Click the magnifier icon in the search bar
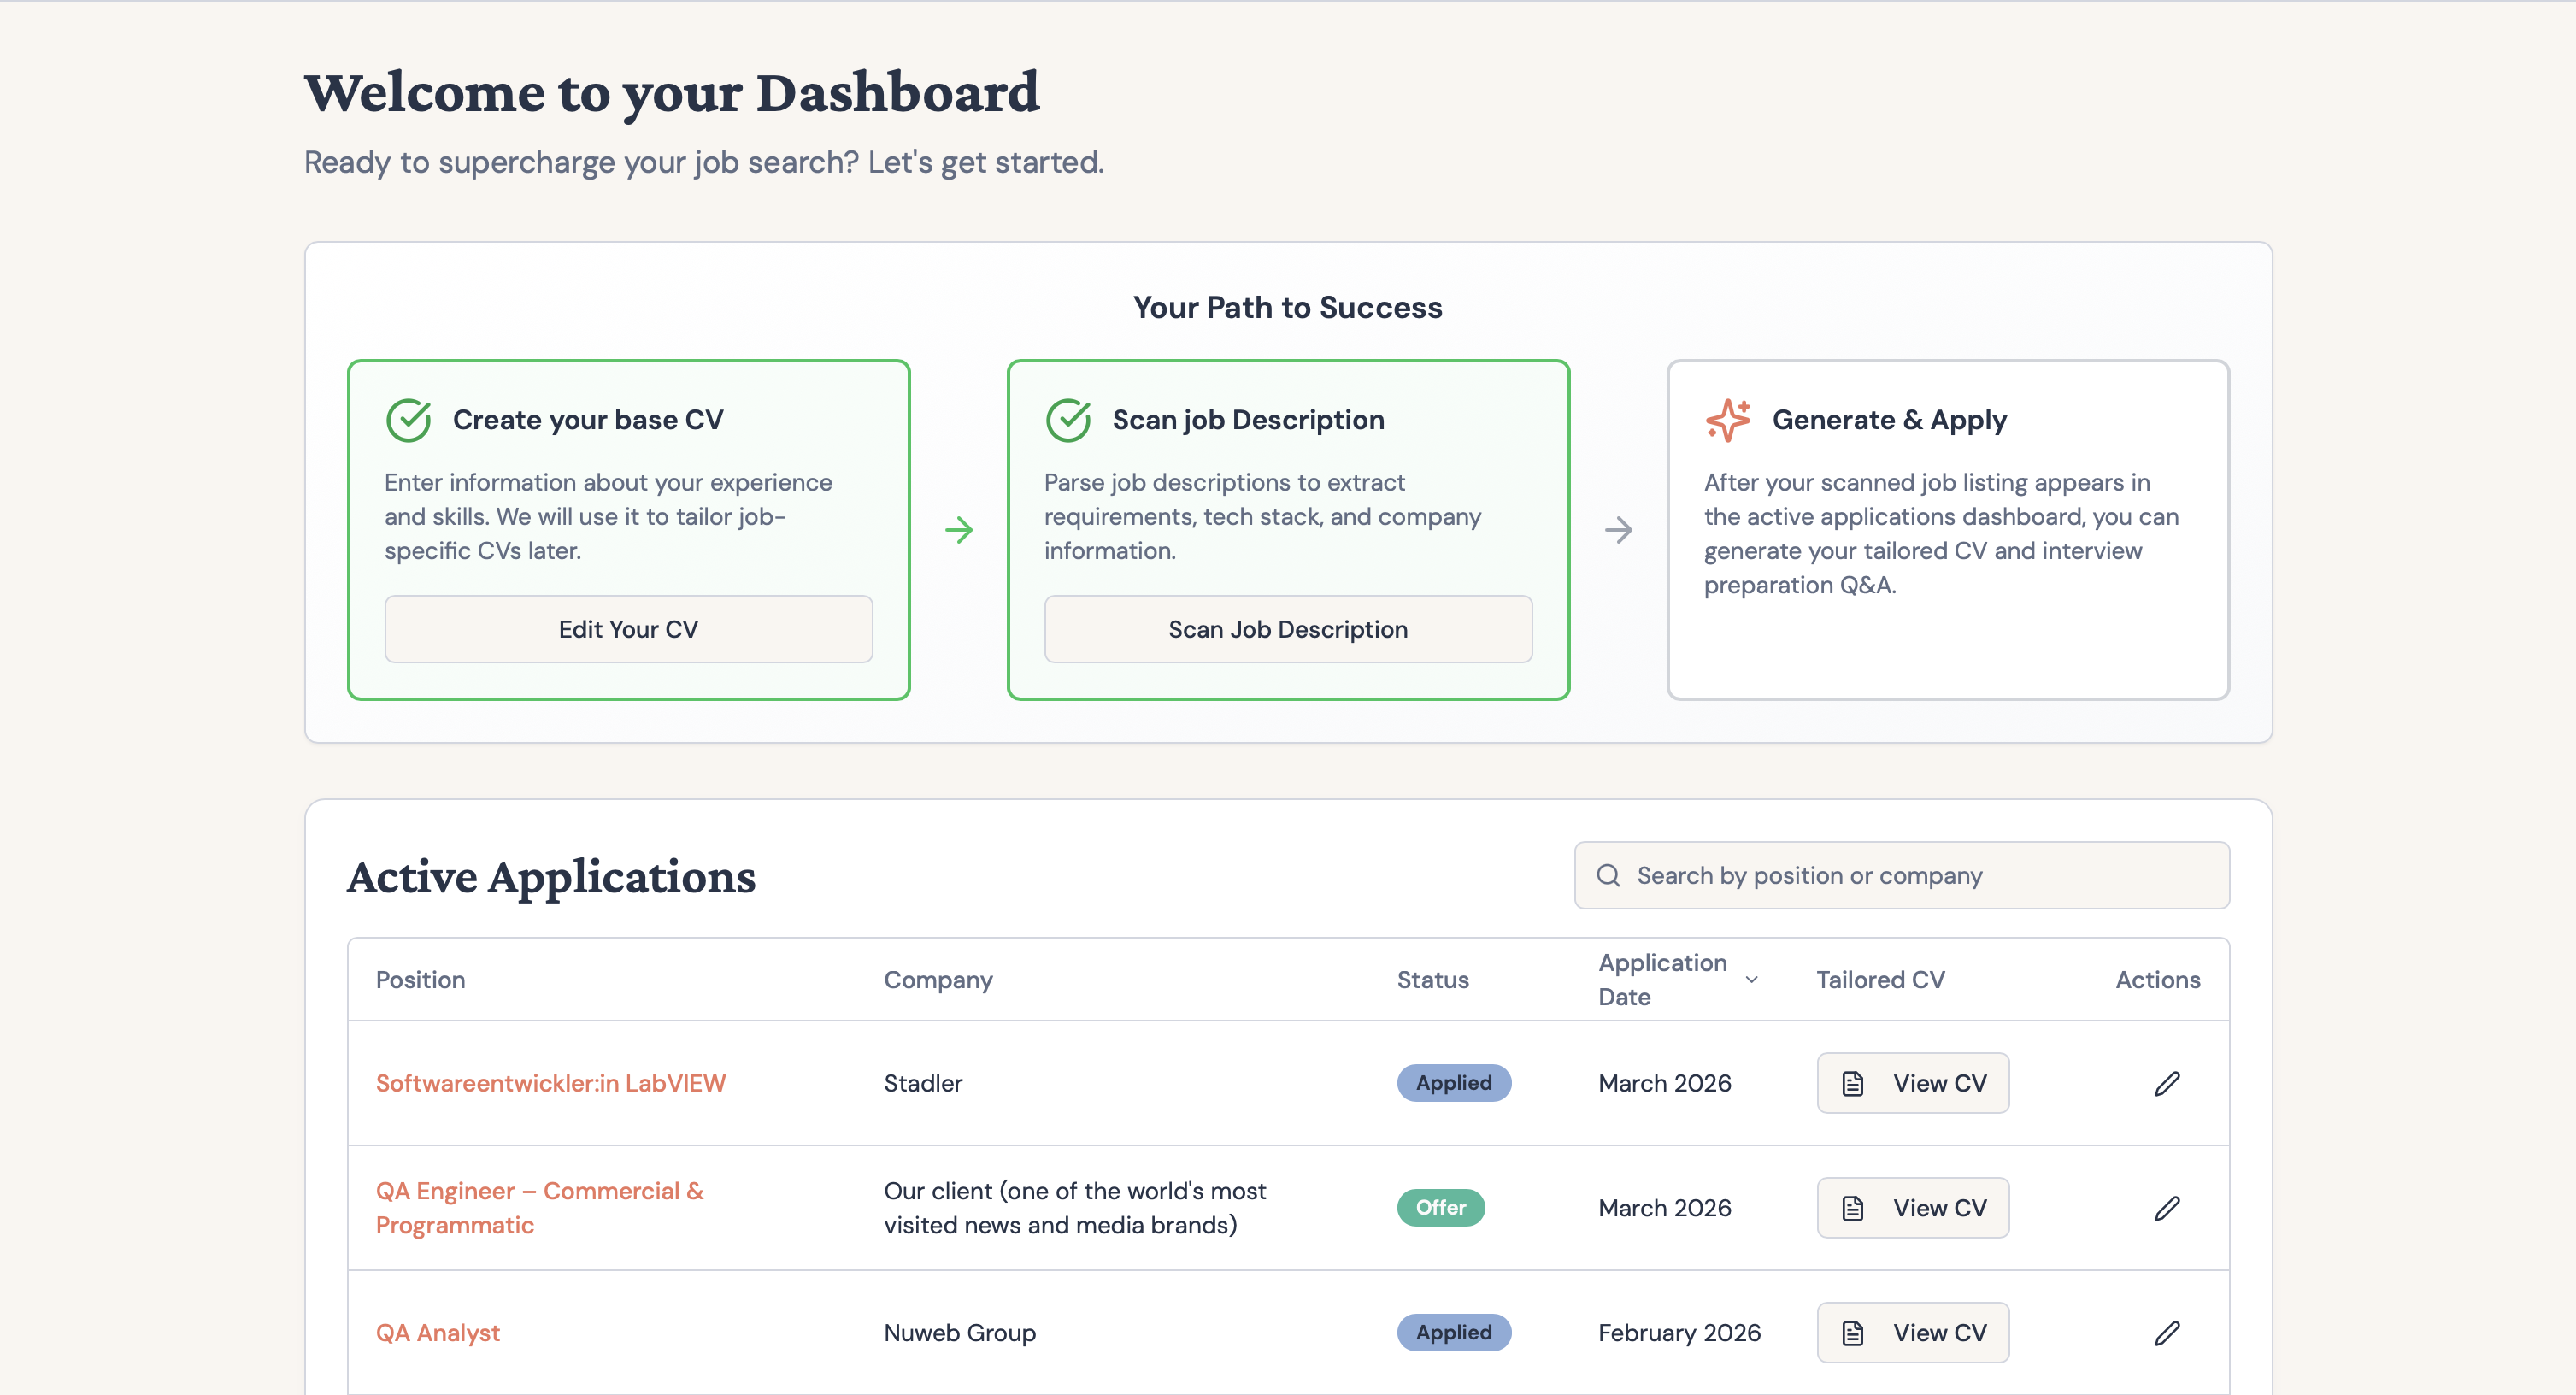Image resolution: width=2576 pixels, height=1395 pixels. point(1608,875)
